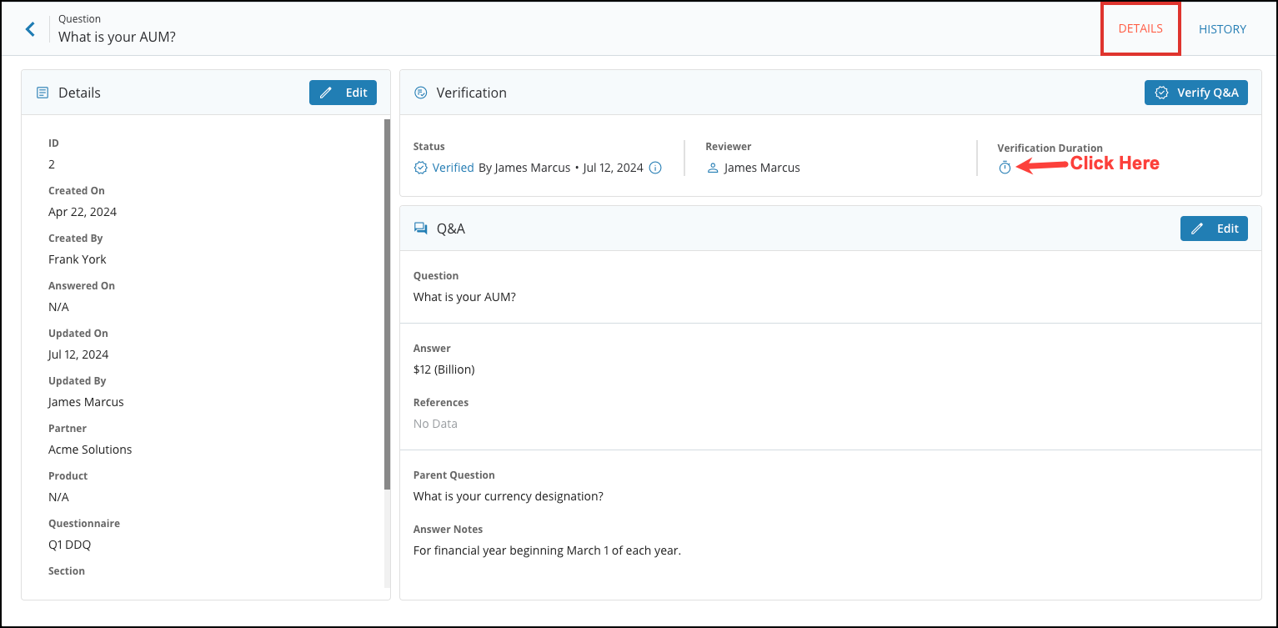The image size is (1278, 628).
Task: Select the parent question about currency designation
Action: pyautogui.click(x=508, y=495)
